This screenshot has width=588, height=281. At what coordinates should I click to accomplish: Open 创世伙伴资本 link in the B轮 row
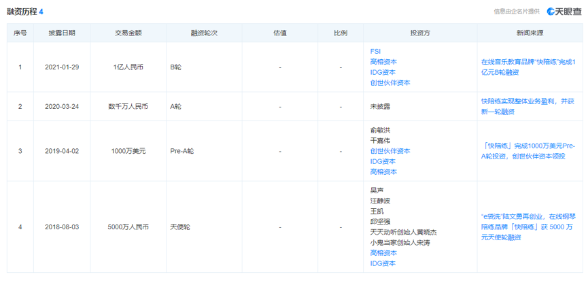point(390,83)
